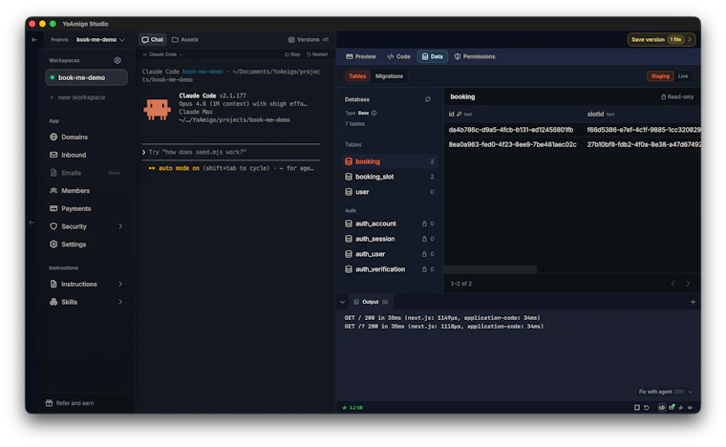Click the book-me-demo link in the terminal header
Screen dimensions: 726x447
click(x=203, y=72)
